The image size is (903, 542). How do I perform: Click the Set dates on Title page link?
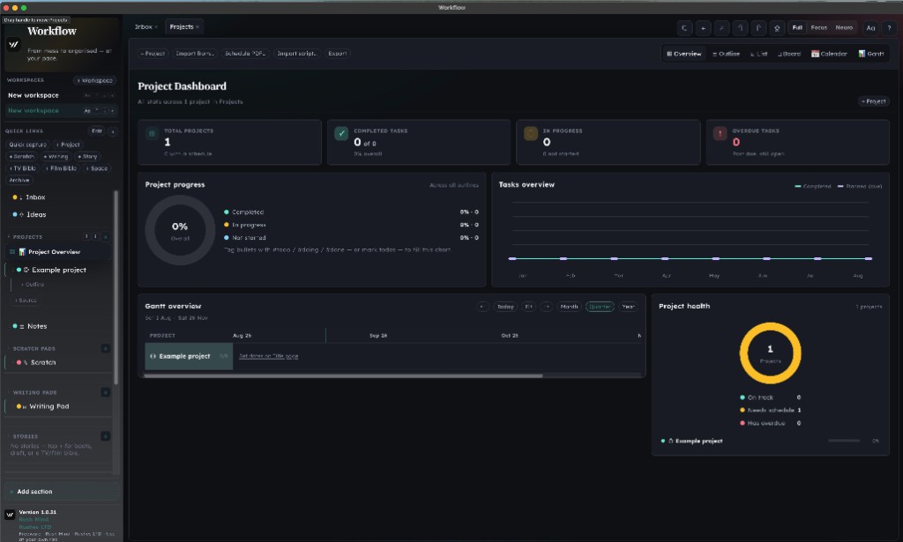[268, 356]
